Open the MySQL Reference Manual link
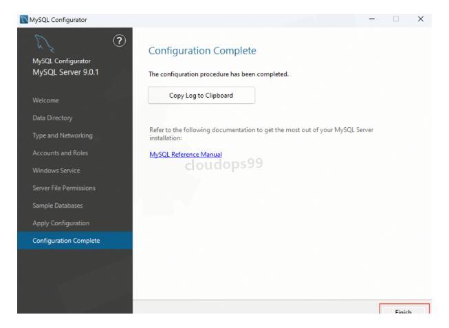 click(185, 154)
